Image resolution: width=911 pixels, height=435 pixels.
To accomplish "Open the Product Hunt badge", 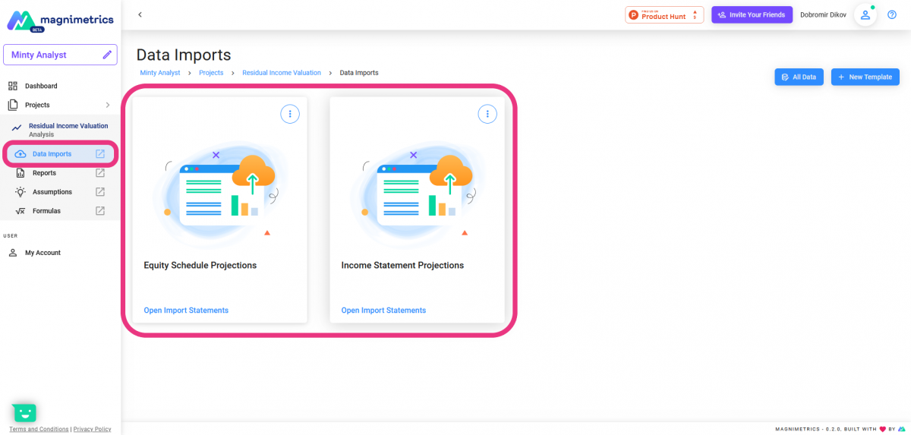I will [x=664, y=14].
